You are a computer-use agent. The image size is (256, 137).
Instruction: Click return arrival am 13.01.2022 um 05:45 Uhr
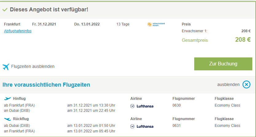pyautogui.click(x=91, y=131)
